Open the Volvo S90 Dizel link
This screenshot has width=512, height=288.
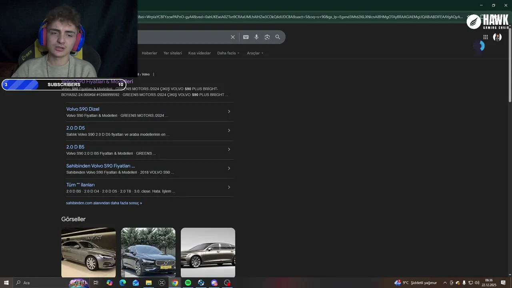point(83,109)
